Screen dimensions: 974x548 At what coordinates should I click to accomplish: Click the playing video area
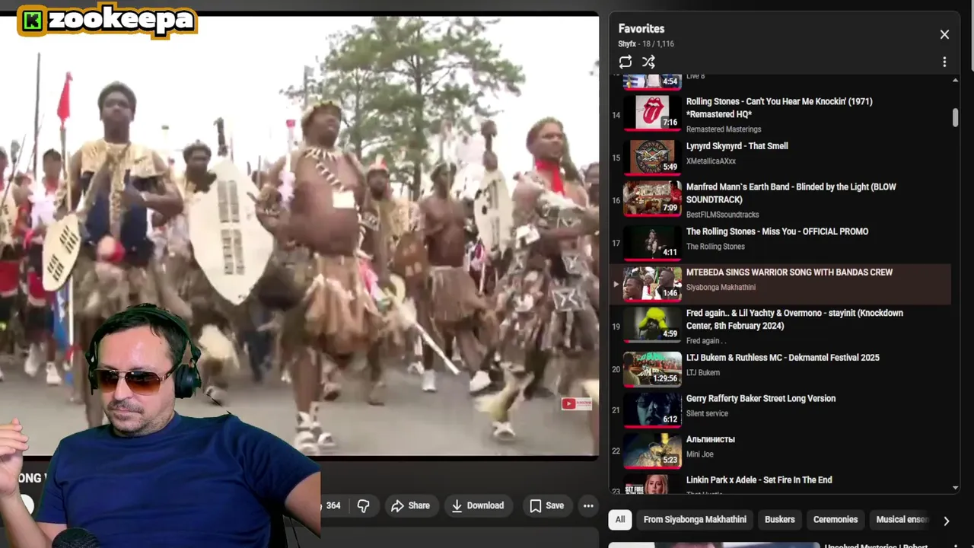tap(300, 234)
